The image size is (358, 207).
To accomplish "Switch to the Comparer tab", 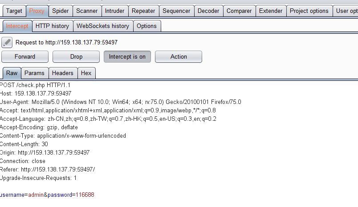I will tap(239, 11).
